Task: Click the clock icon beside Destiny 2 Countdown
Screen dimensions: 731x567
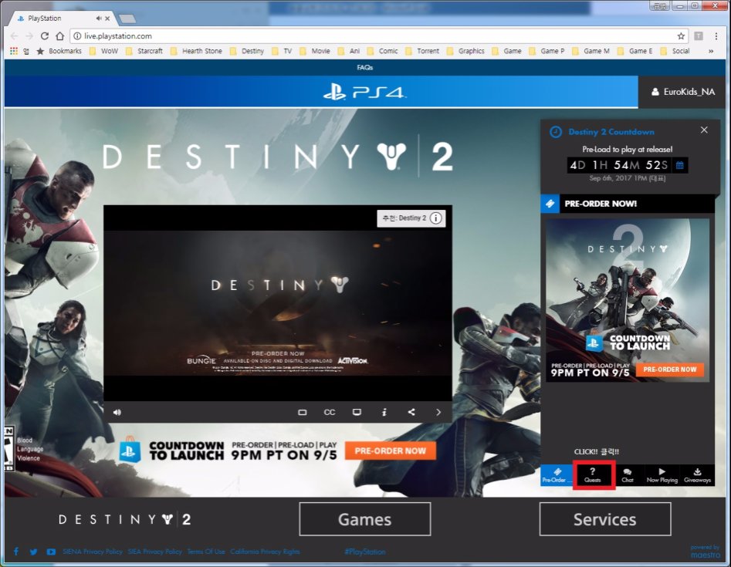Action: tap(556, 132)
